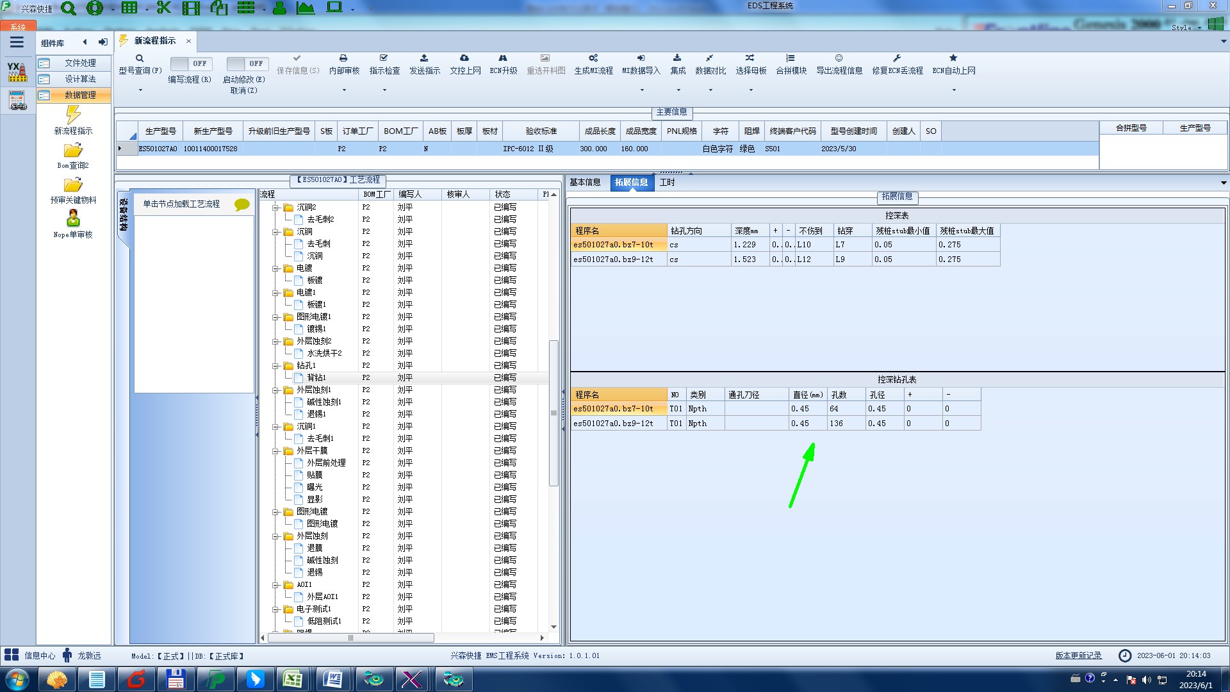Switch to the 基本信息 tab
Screen dimensions: 1230x692
click(x=585, y=183)
